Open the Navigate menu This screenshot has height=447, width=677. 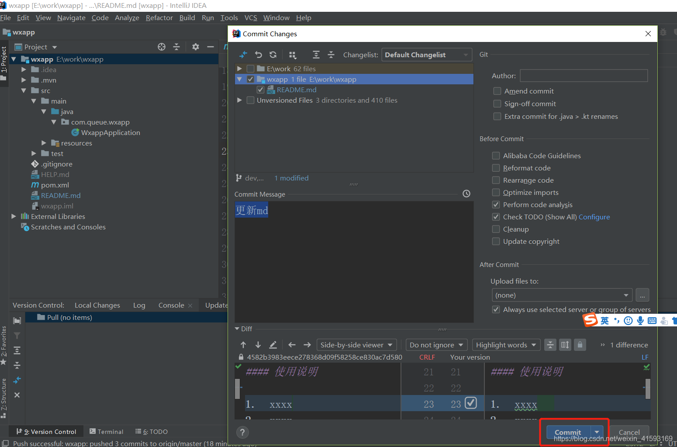pos(71,17)
